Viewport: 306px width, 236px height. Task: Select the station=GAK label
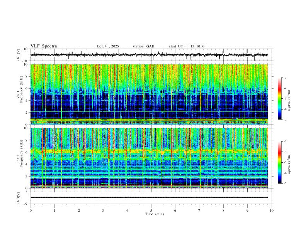(143, 46)
